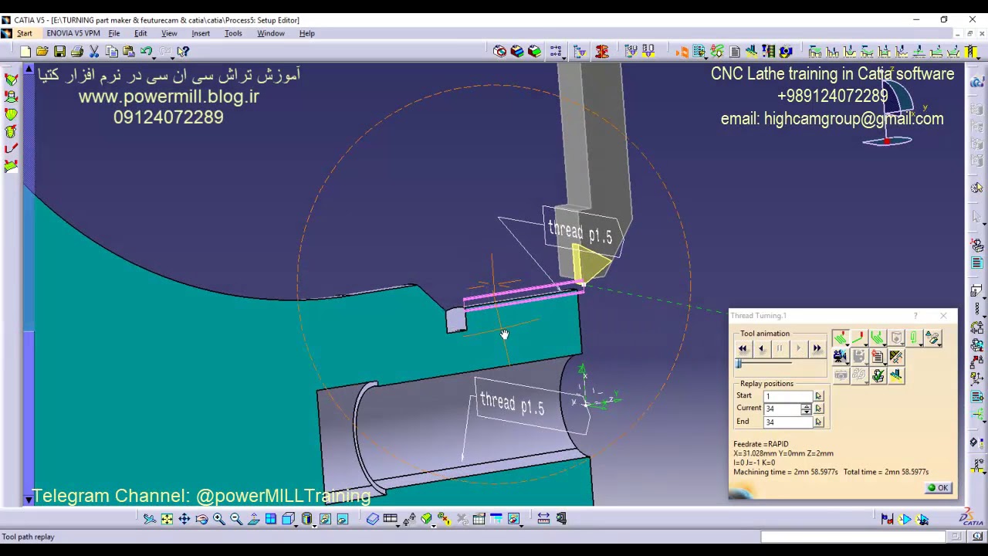Click the Print icon in toolbar
The width and height of the screenshot is (988, 556).
(x=77, y=52)
